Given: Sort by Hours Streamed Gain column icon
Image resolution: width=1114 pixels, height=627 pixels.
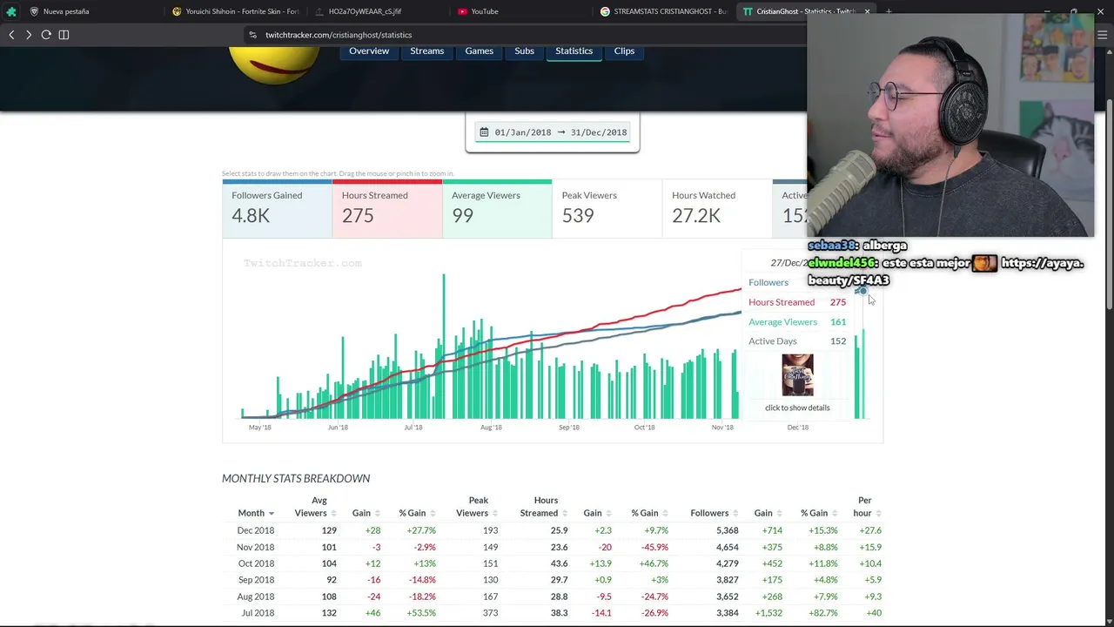Looking at the screenshot, I should pos(609,514).
